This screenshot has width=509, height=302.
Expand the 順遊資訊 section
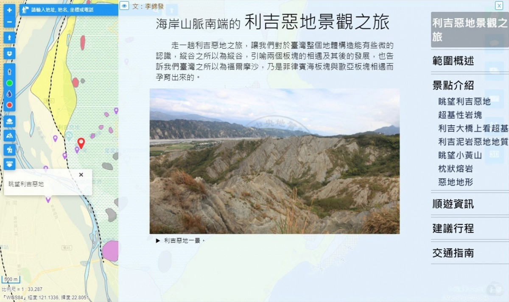click(453, 204)
